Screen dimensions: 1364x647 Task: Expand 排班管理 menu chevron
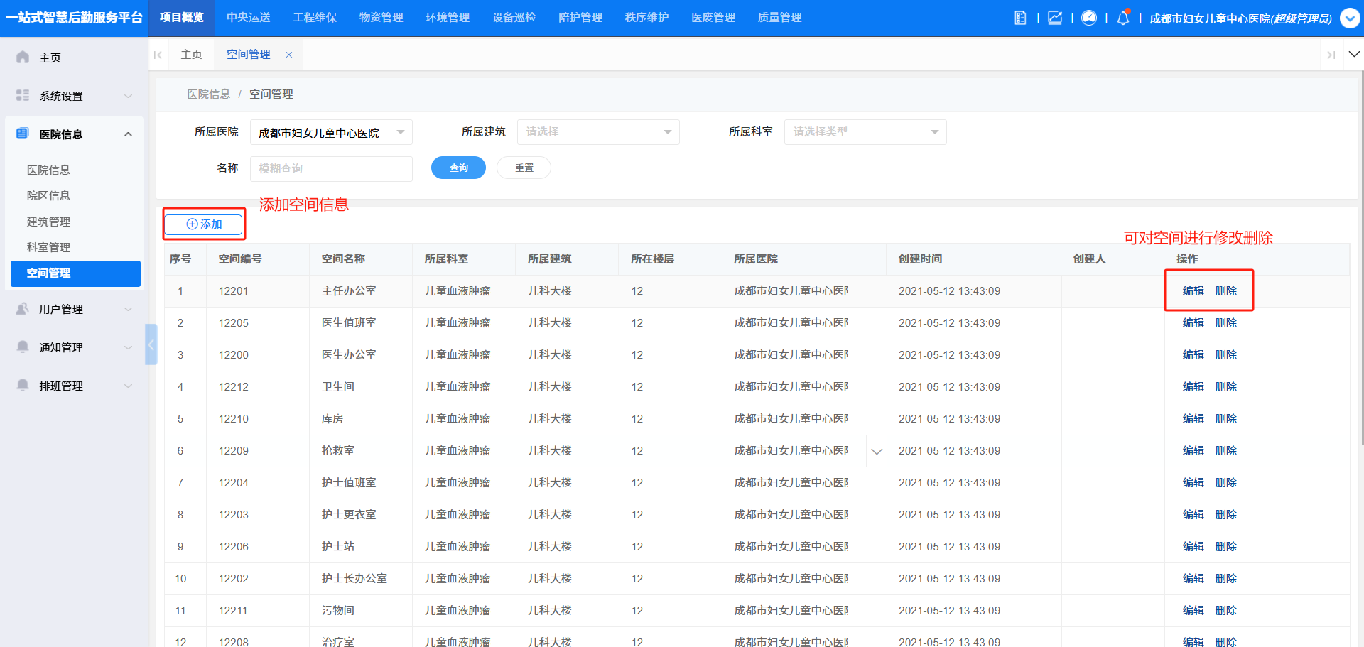click(x=129, y=386)
